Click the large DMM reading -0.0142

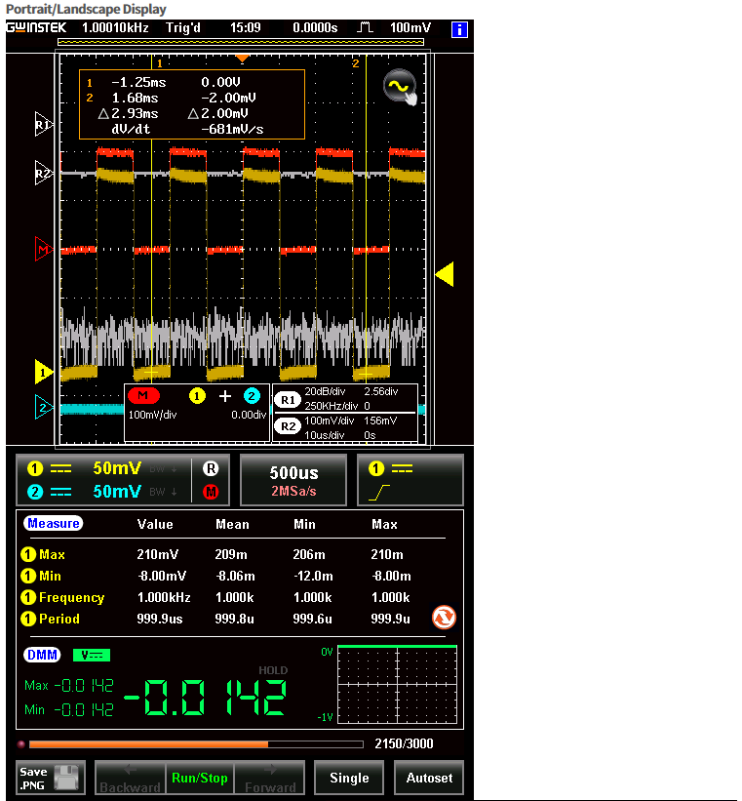206,698
